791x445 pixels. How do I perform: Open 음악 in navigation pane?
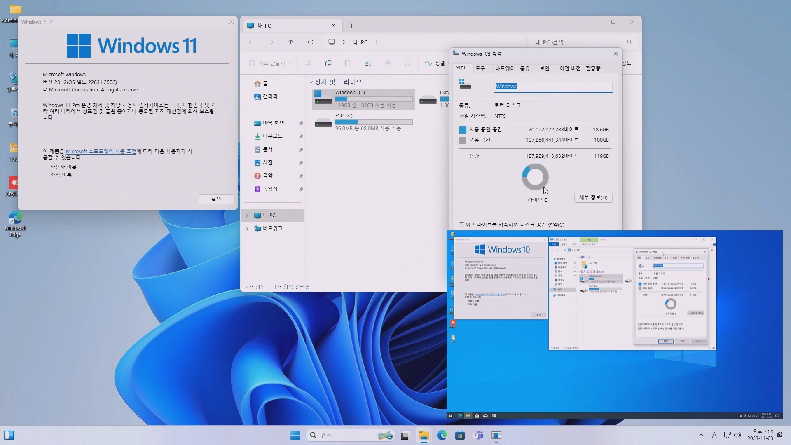tap(263, 176)
